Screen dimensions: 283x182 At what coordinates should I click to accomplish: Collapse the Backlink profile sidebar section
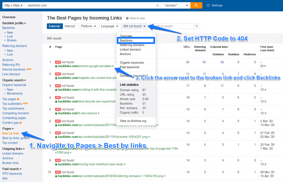(14, 23)
